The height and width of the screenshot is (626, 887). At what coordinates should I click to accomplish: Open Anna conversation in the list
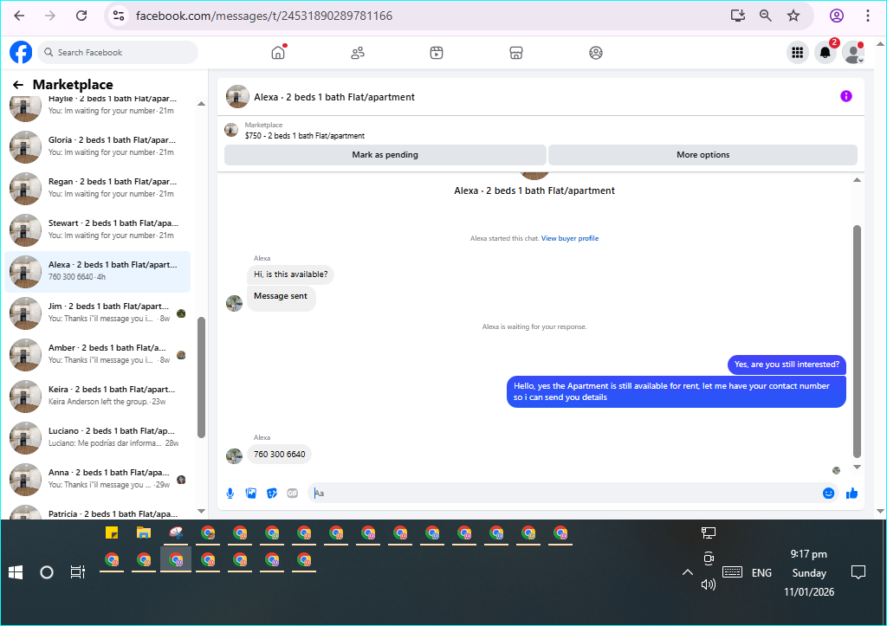point(98,479)
